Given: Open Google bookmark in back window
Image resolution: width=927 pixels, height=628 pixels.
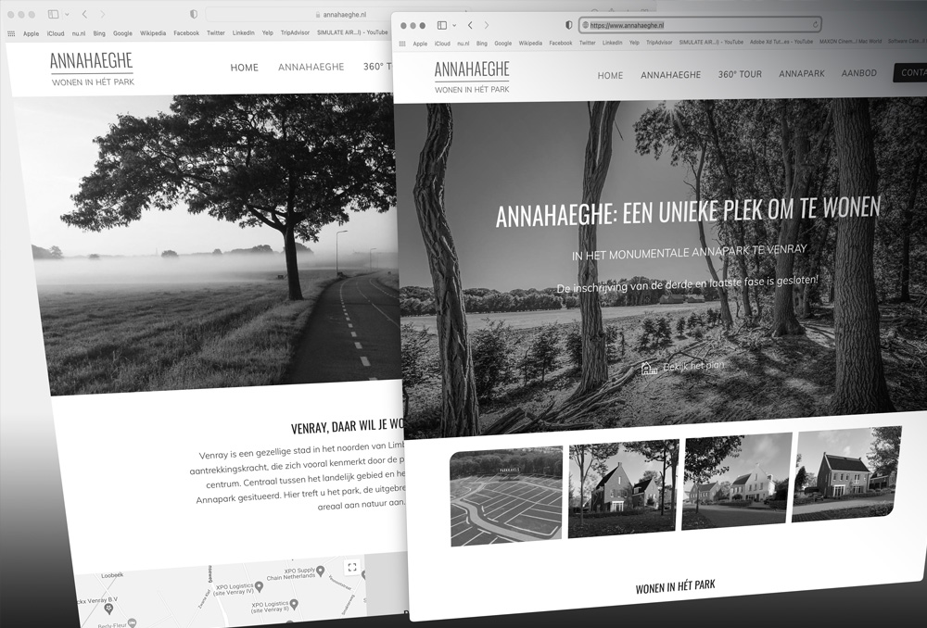Looking at the screenshot, I should tap(122, 33).
